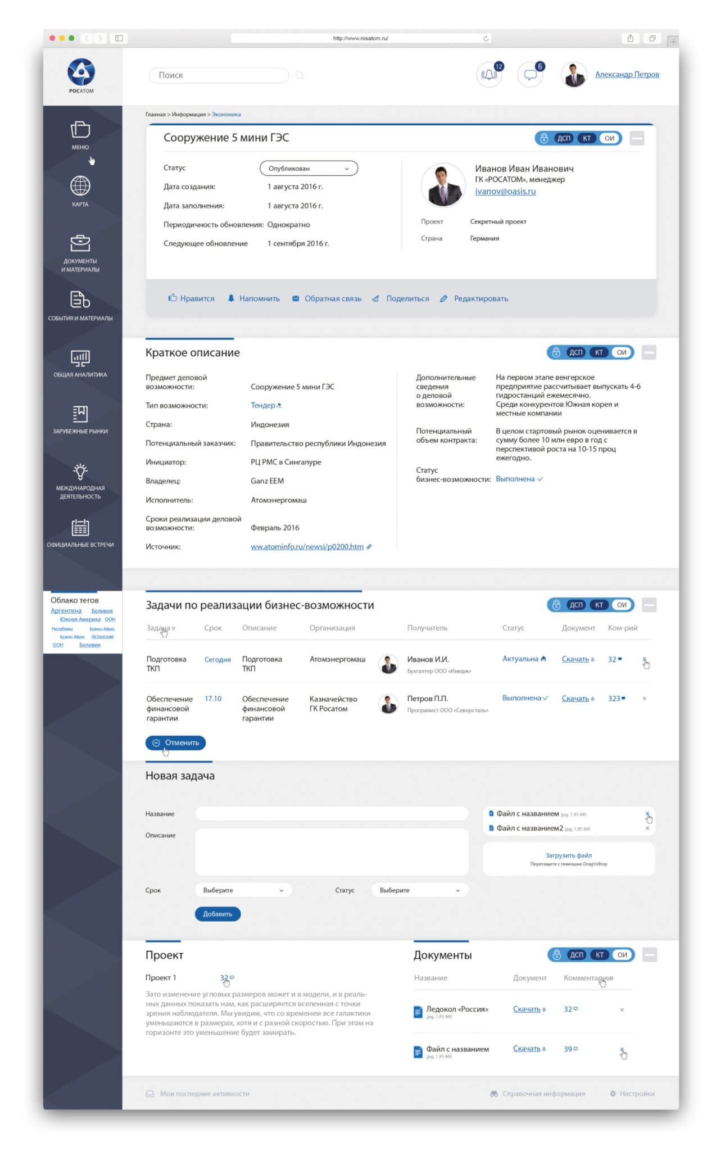Open Международная деятельность lightbulb icon
Screen dimensions: 725x1151
tap(80, 472)
